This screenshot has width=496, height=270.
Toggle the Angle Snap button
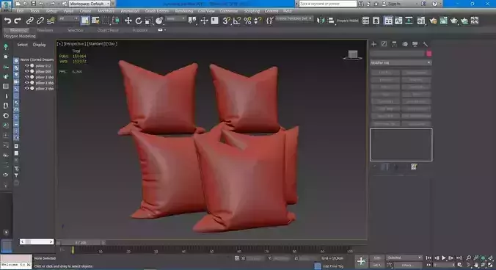coord(236,21)
